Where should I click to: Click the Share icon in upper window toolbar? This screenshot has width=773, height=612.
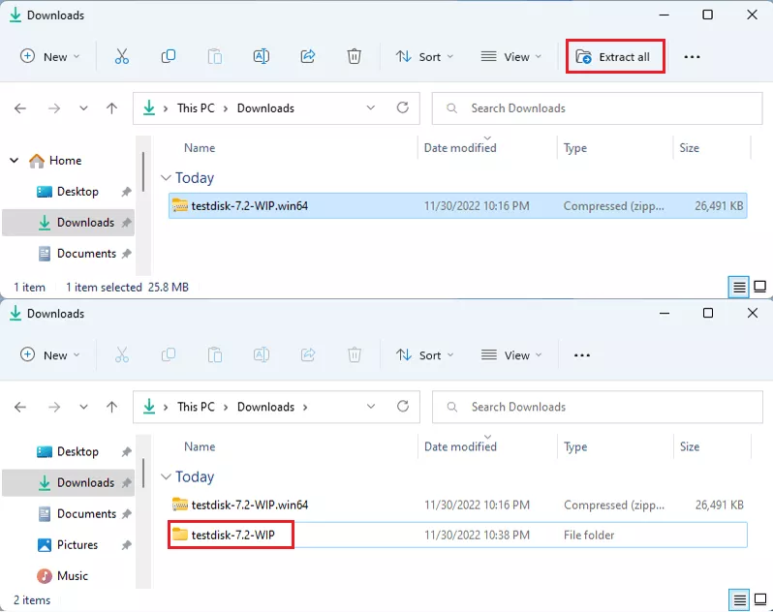(308, 57)
